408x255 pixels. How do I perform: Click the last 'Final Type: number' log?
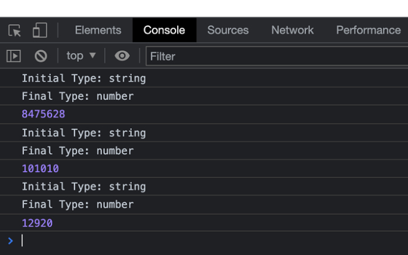coord(78,205)
